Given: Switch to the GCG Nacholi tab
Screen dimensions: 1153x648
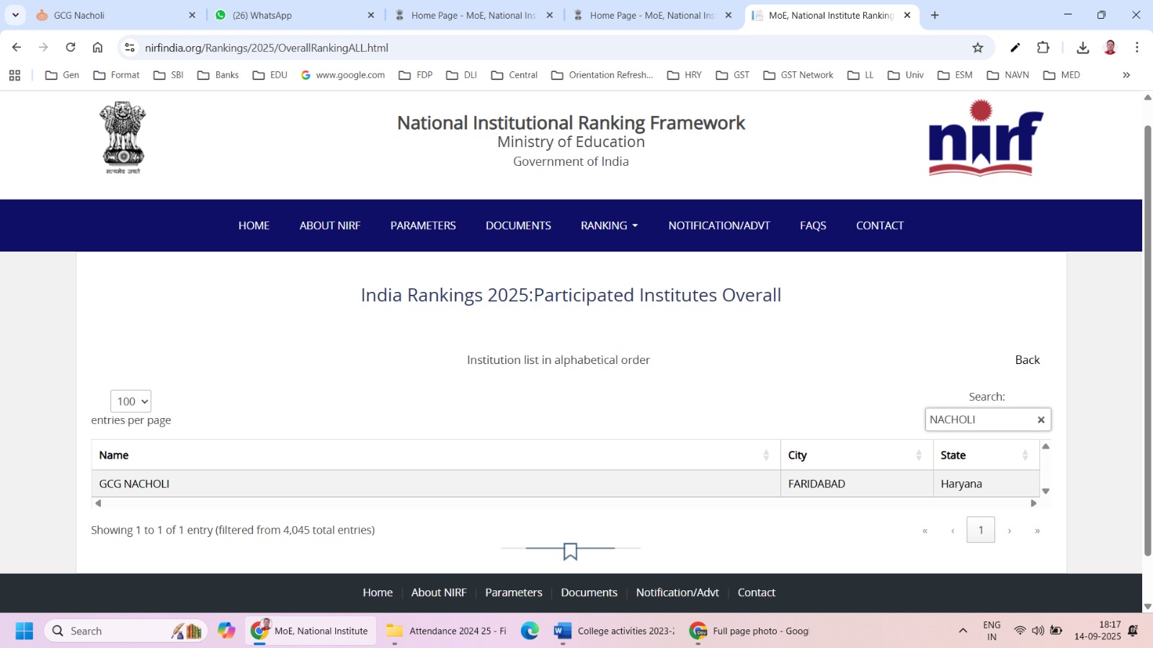Looking at the screenshot, I should click(115, 15).
